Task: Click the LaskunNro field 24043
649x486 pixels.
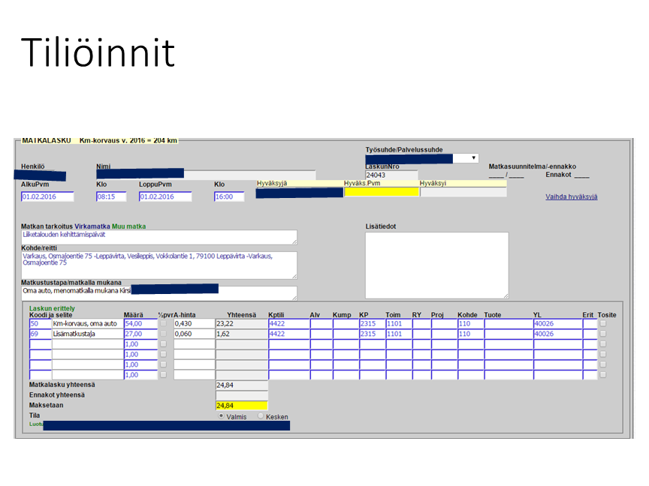Action: (391, 175)
